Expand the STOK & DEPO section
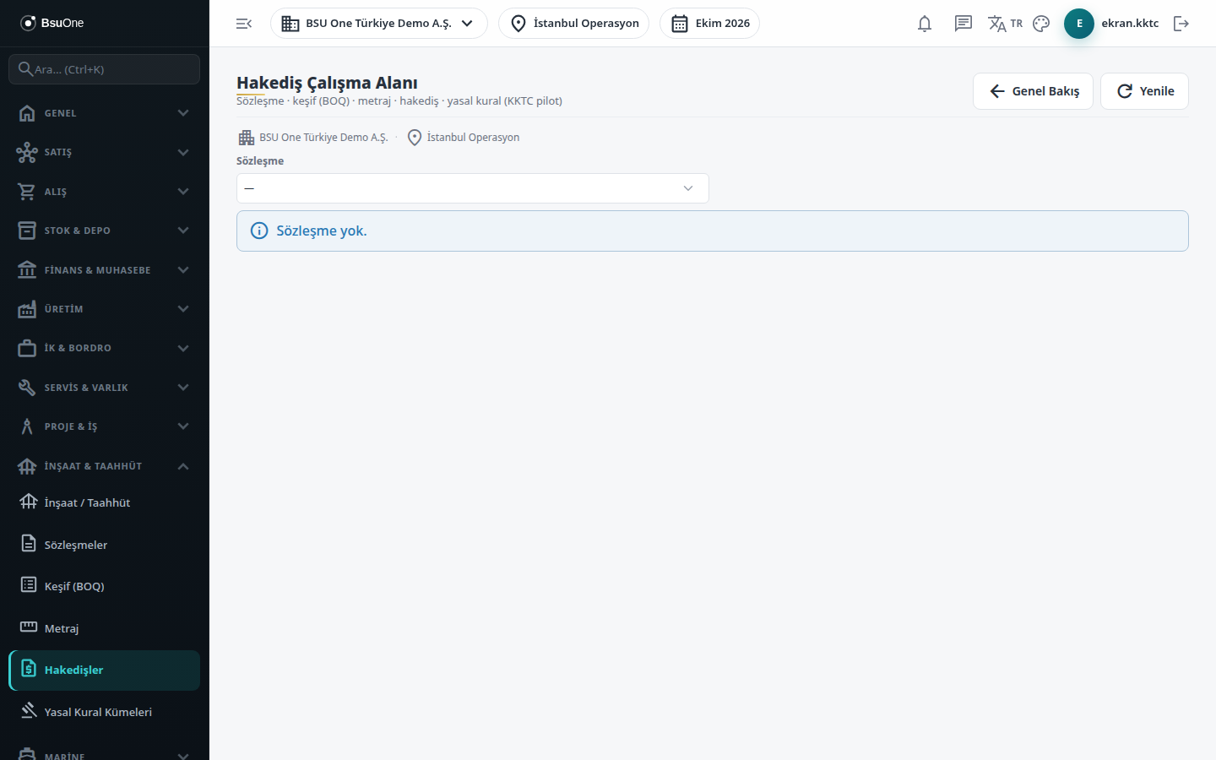Screen dimensions: 1216x760 [x=105, y=231]
